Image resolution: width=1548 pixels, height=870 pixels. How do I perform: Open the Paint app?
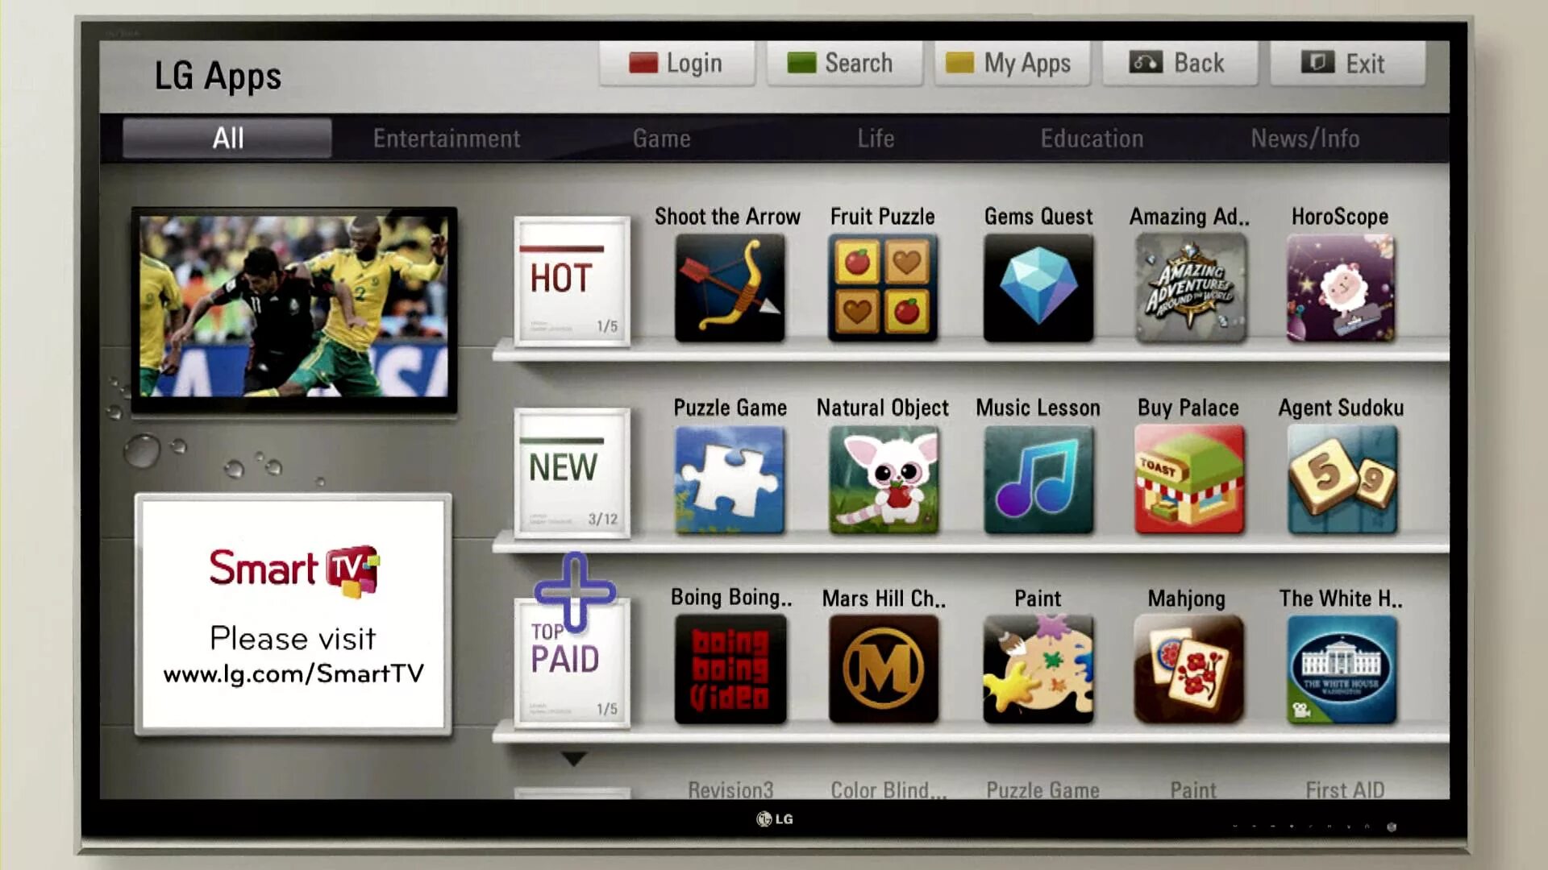[1038, 669]
